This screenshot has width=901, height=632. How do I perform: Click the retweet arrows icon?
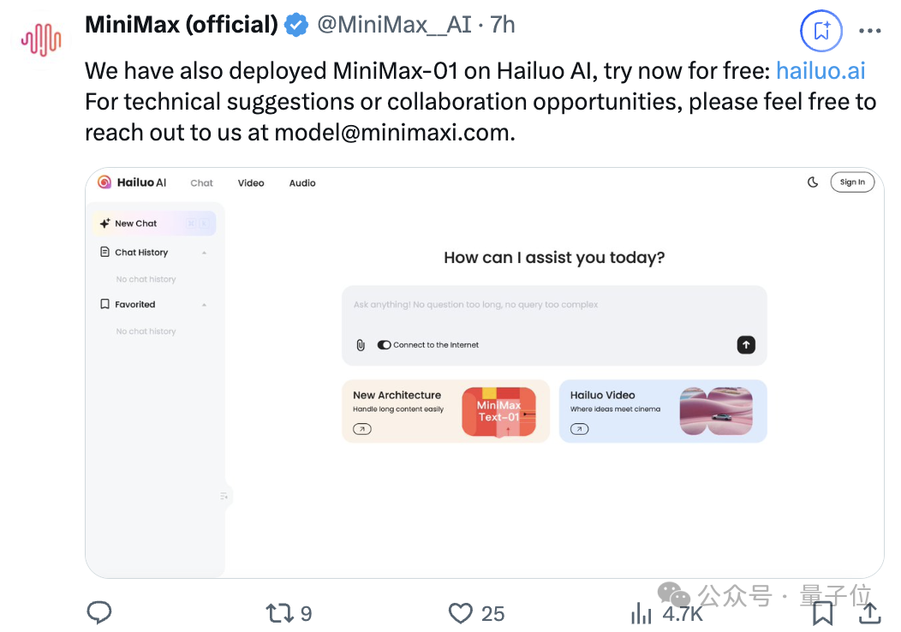coord(280,612)
